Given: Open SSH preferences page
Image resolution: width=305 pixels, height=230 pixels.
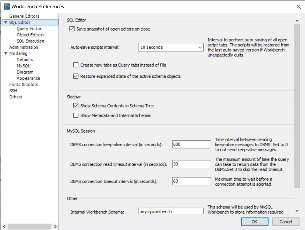Looking at the screenshot, I should (13, 91).
